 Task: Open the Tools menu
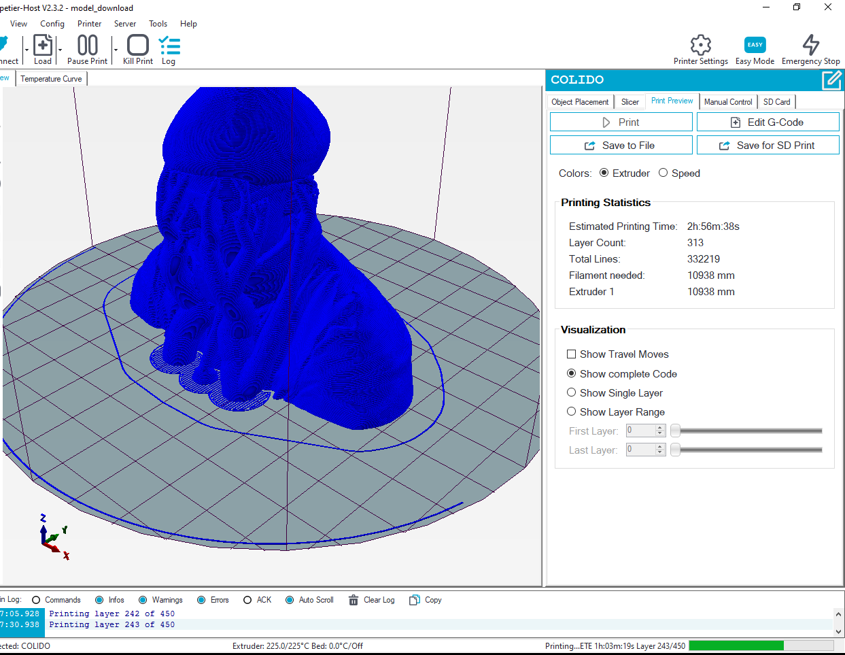click(158, 24)
